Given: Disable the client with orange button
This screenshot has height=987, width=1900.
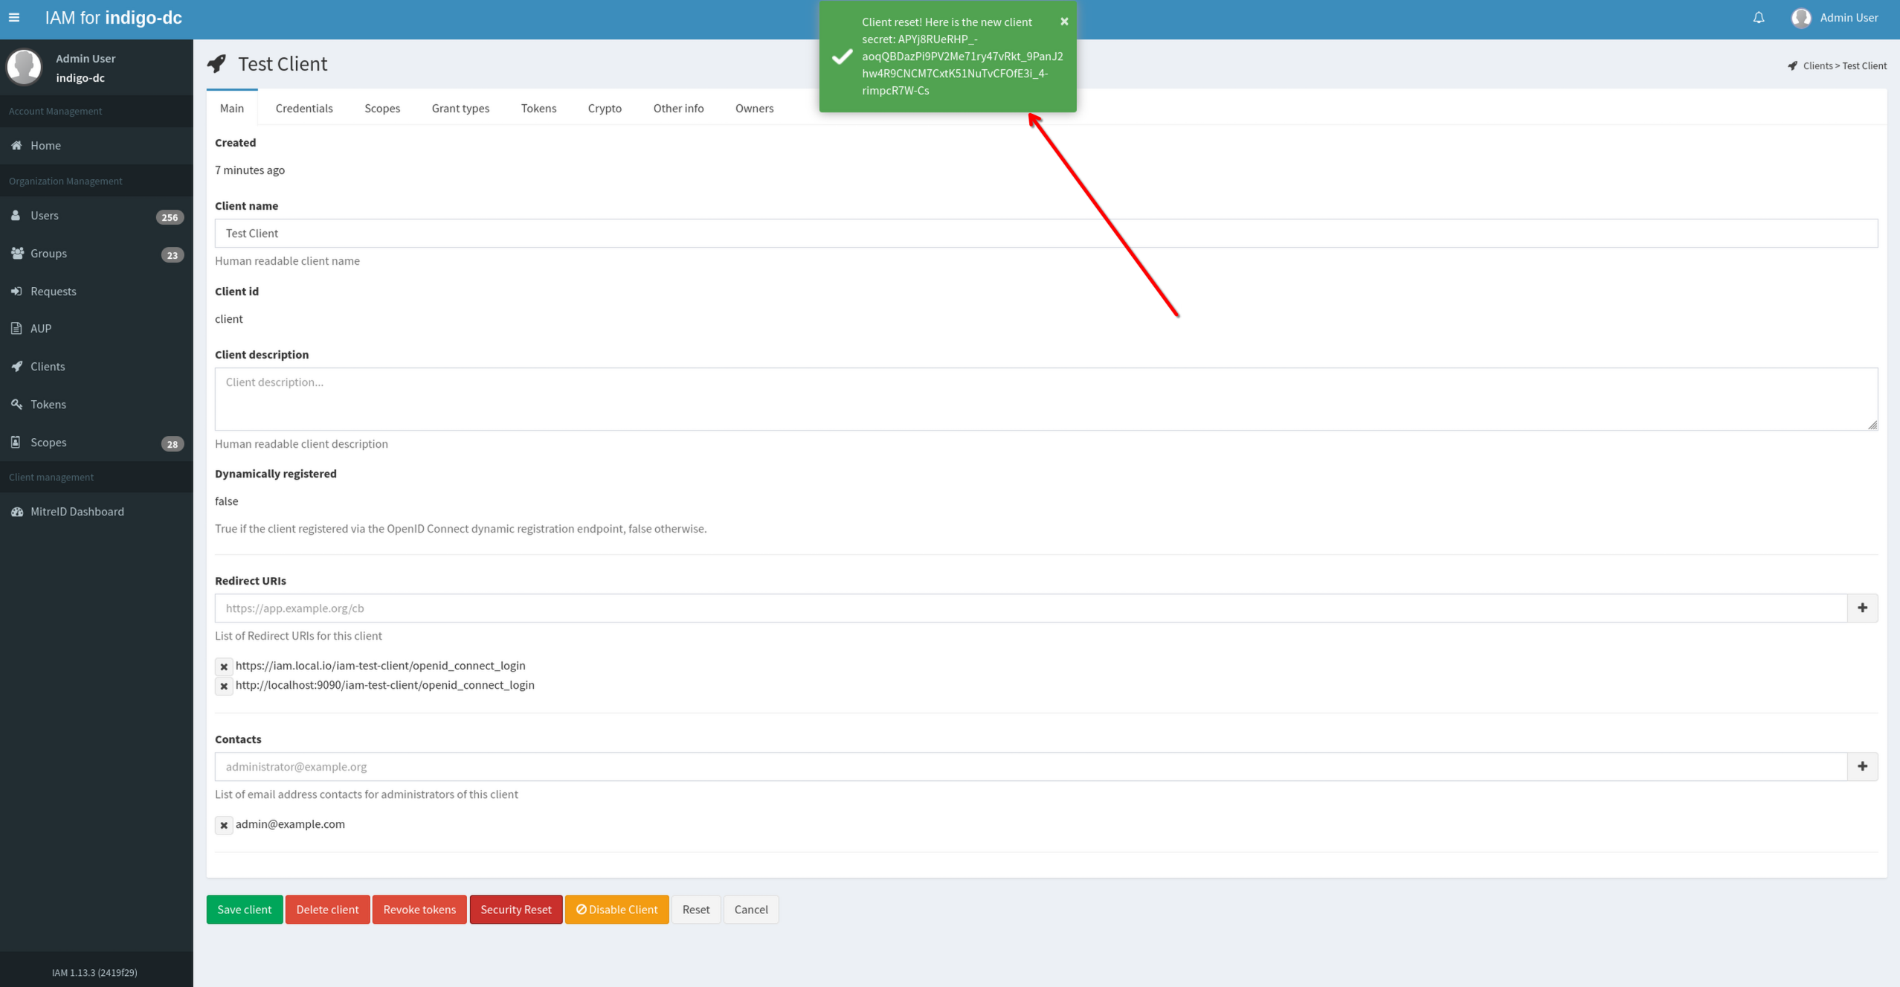Looking at the screenshot, I should click(616, 909).
